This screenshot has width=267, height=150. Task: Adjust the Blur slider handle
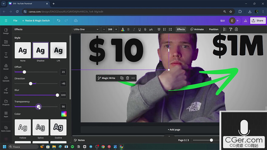[57, 95]
